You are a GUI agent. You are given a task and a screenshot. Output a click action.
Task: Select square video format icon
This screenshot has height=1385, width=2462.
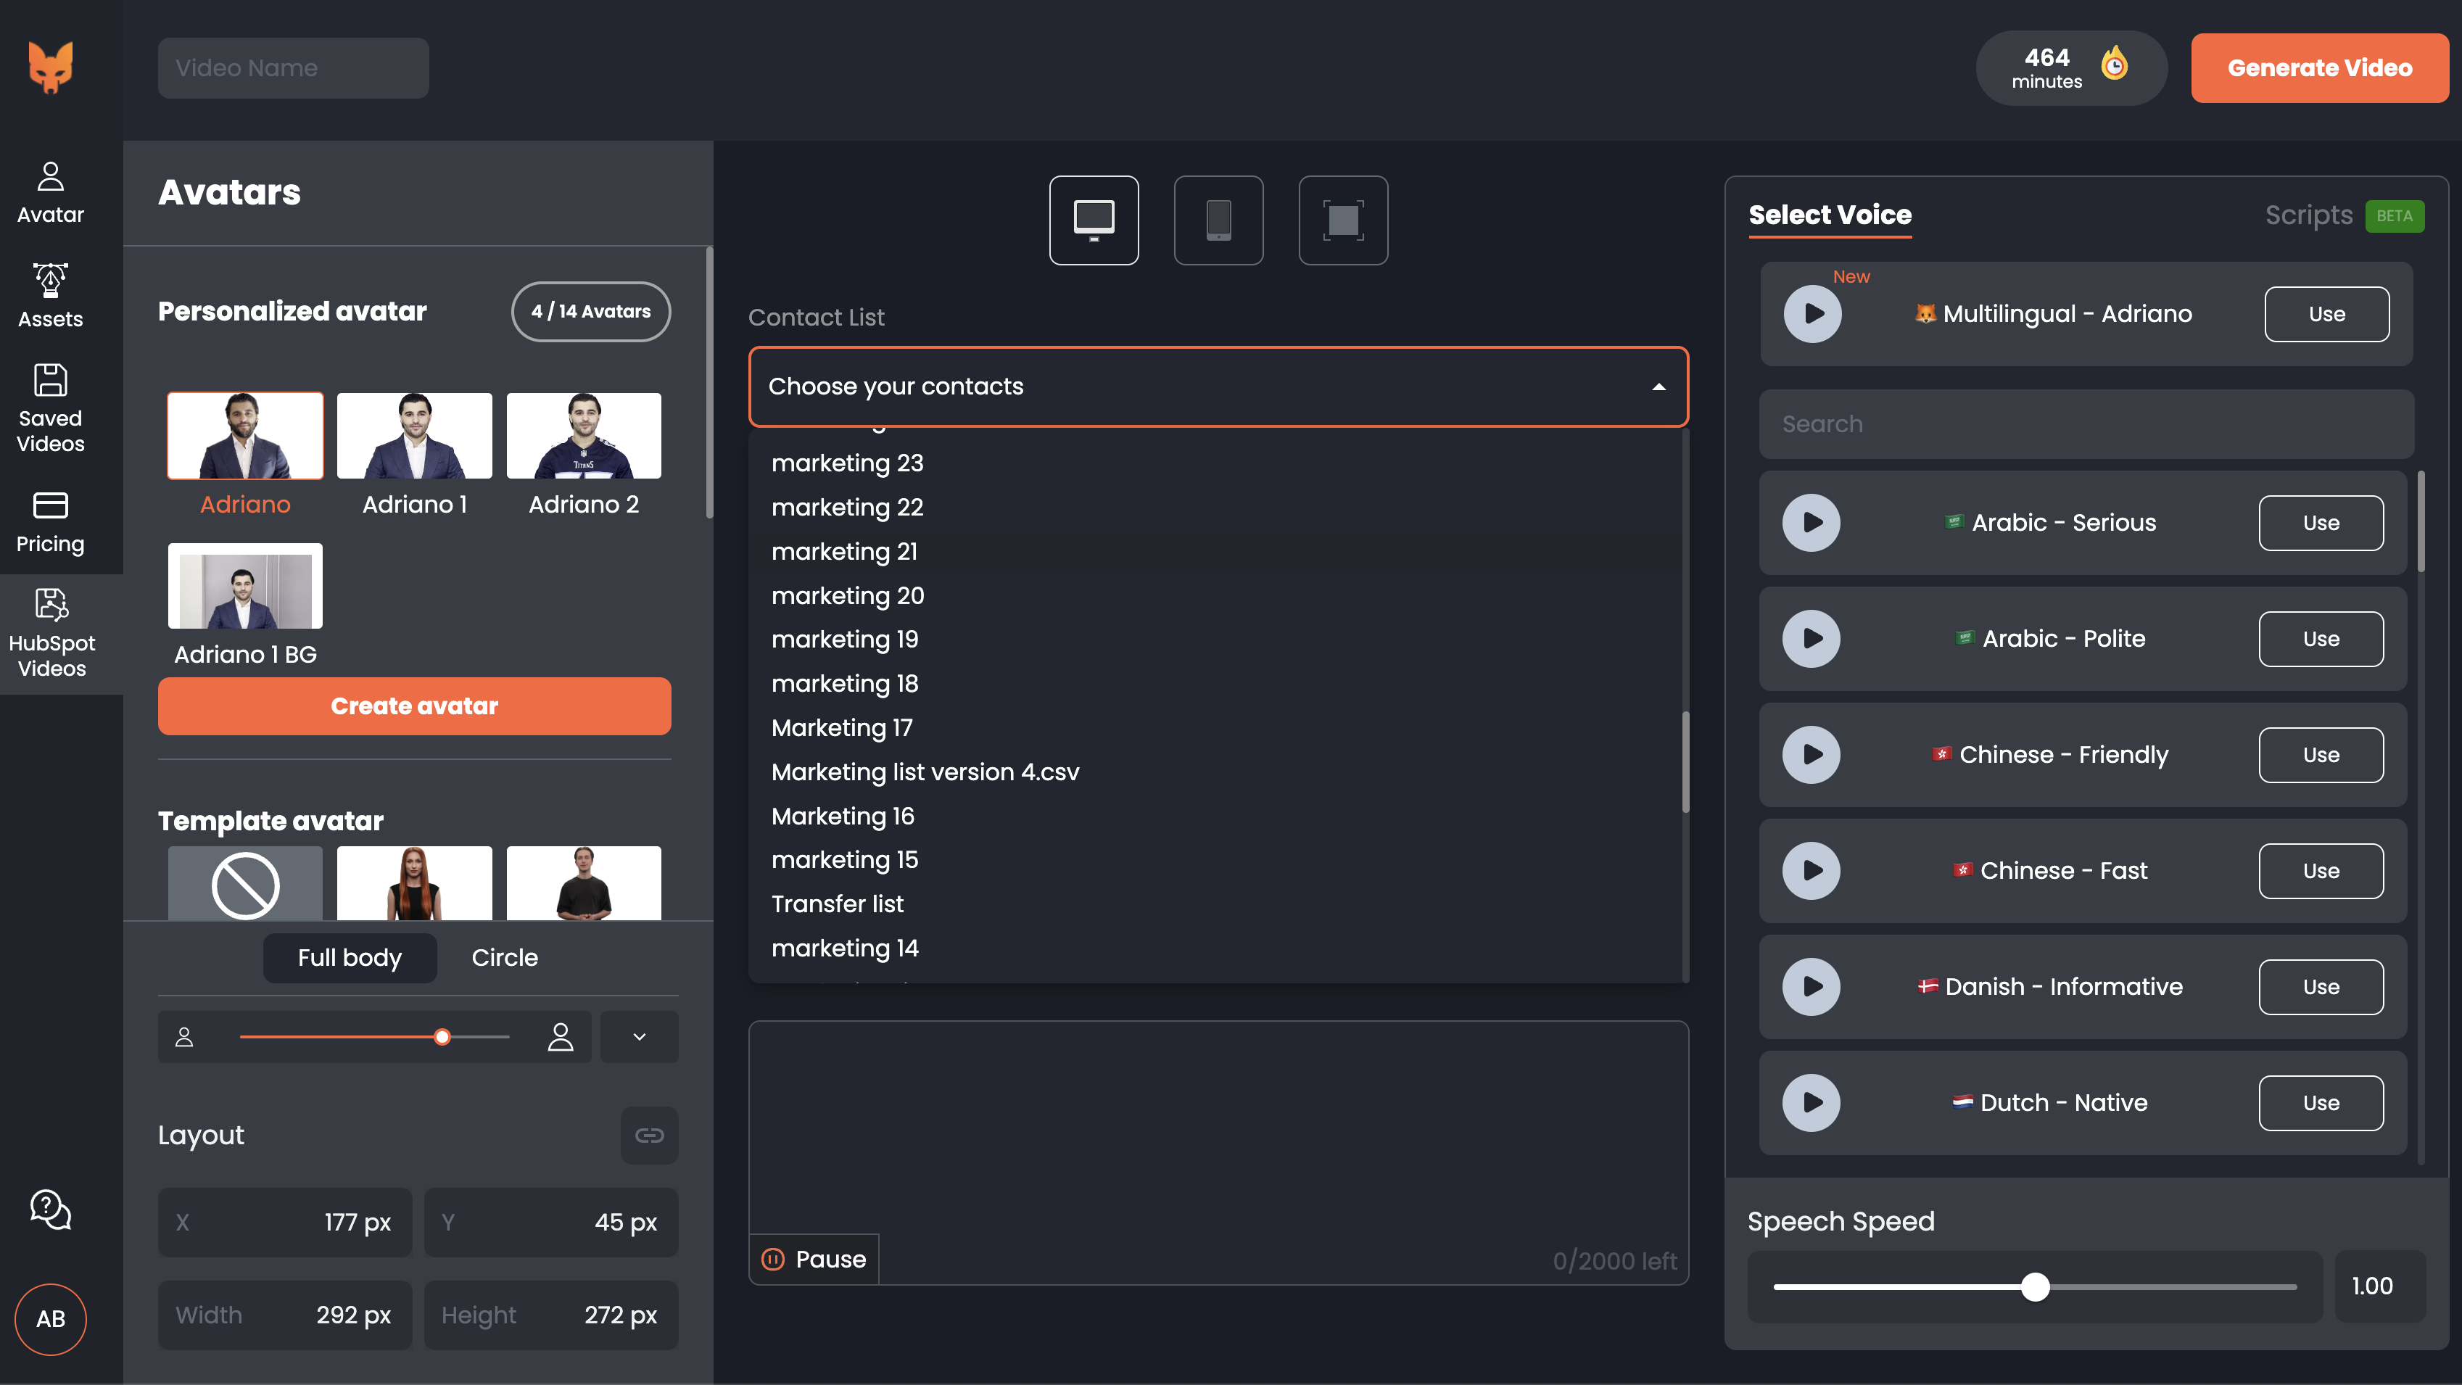[1343, 220]
